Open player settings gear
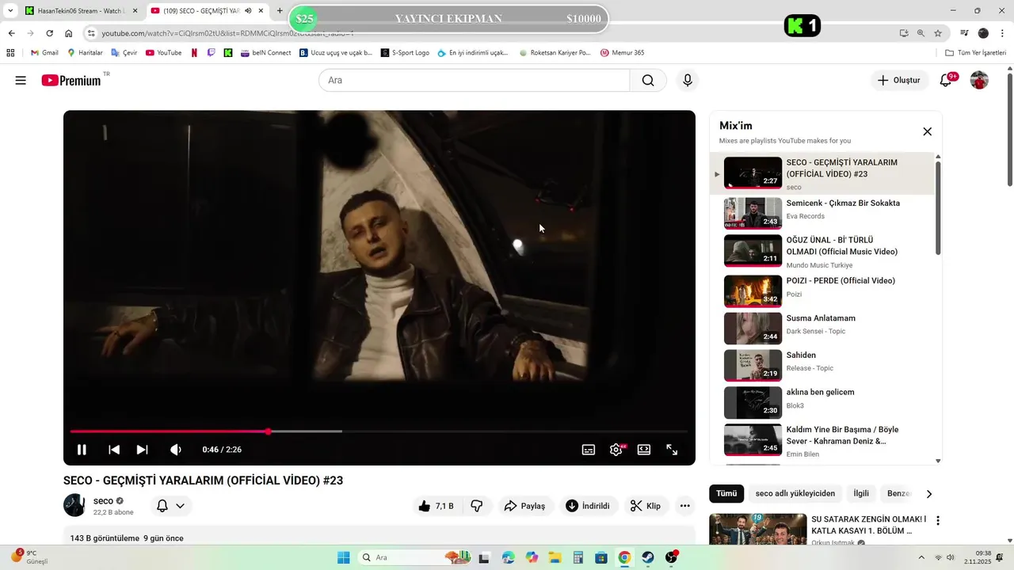 616,450
